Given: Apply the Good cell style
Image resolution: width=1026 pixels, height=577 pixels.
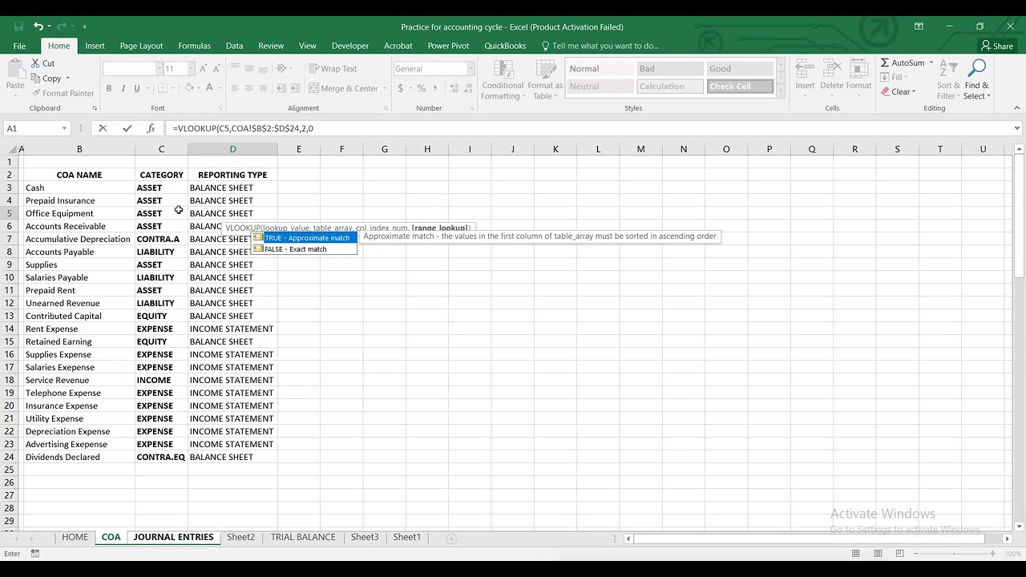Looking at the screenshot, I should coord(739,69).
